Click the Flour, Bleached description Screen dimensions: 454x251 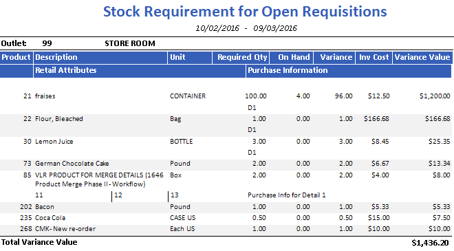click(x=59, y=119)
